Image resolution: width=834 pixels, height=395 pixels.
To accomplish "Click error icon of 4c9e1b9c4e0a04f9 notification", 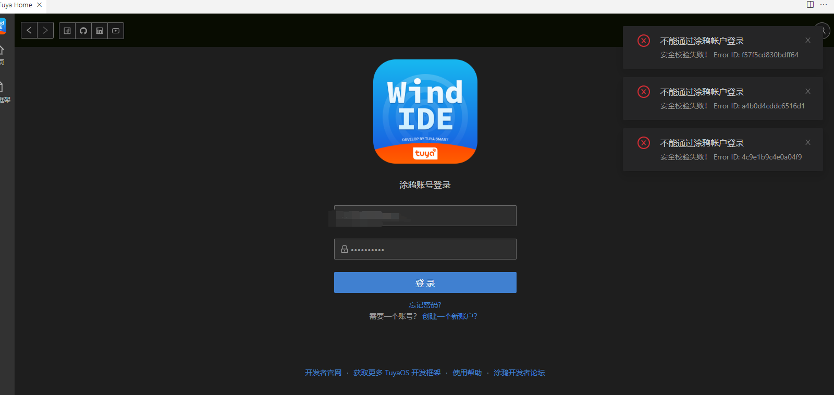I will coord(644,143).
